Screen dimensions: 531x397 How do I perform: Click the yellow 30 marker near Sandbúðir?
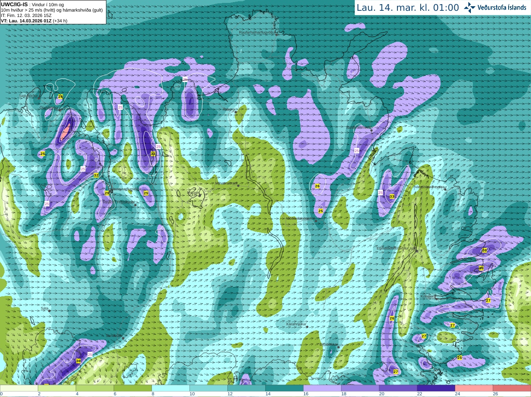point(78,361)
